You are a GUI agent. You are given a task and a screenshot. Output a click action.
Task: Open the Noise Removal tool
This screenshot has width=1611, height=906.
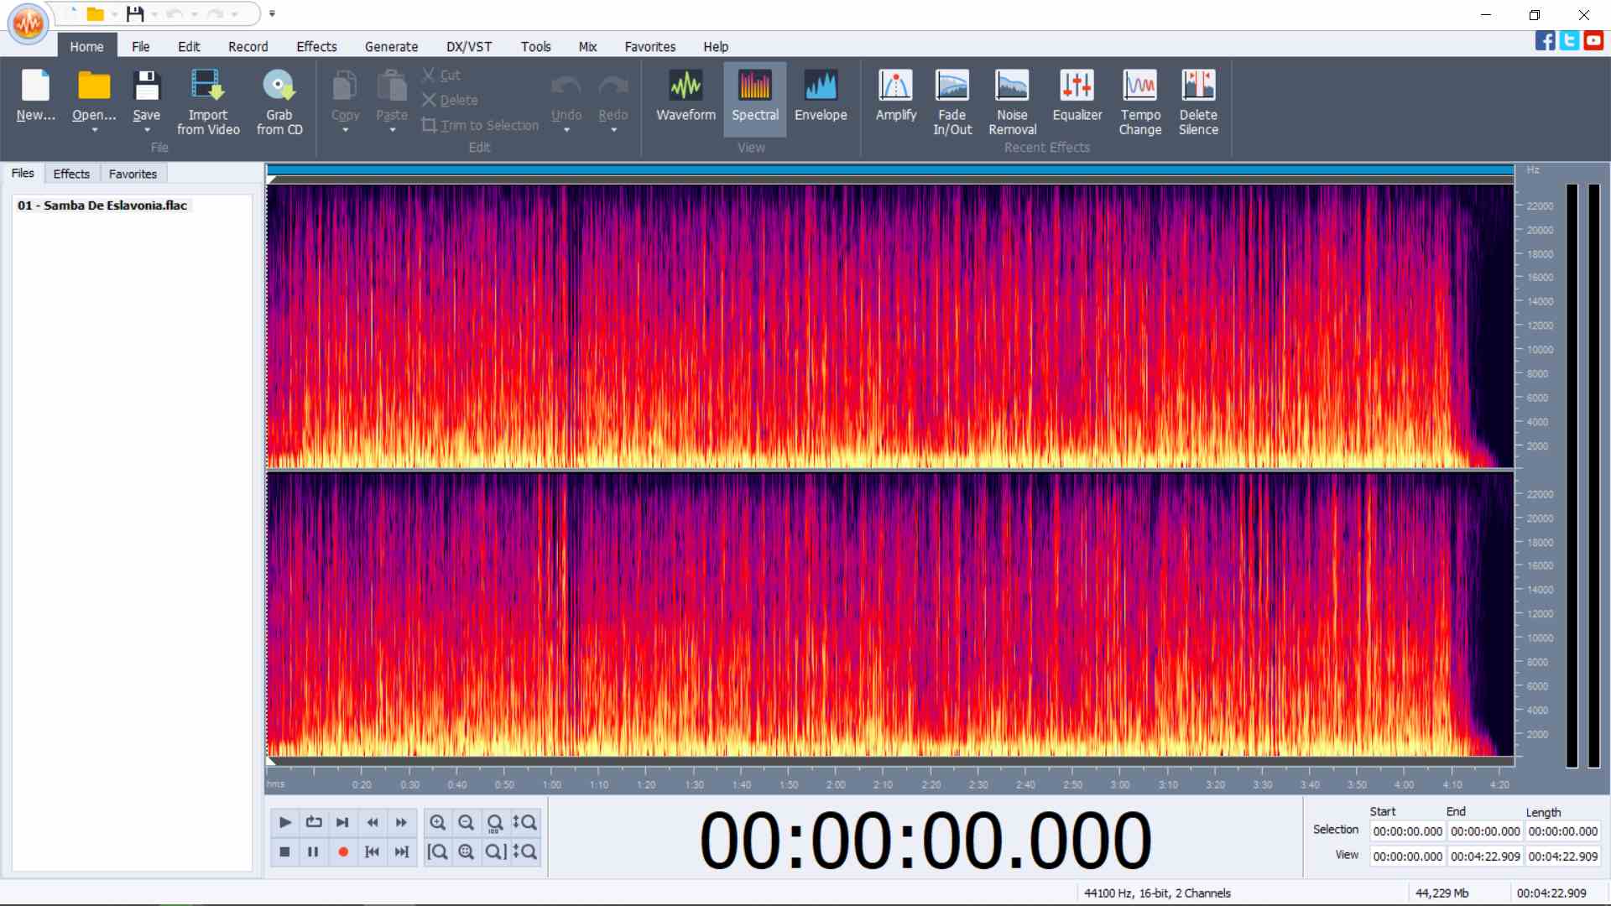click(1012, 101)
